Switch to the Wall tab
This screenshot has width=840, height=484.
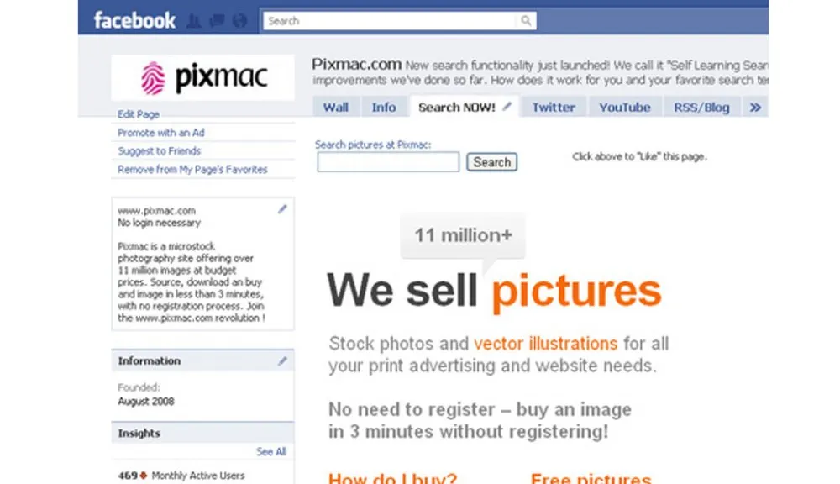pyautogui.click(x=336, y=108)
